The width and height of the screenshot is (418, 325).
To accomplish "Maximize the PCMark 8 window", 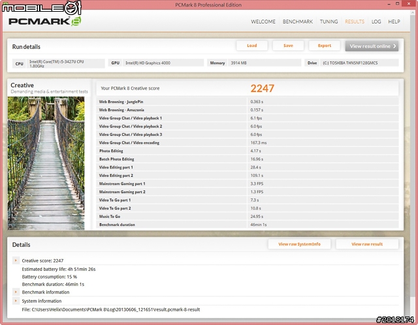I will click(397, 4).
